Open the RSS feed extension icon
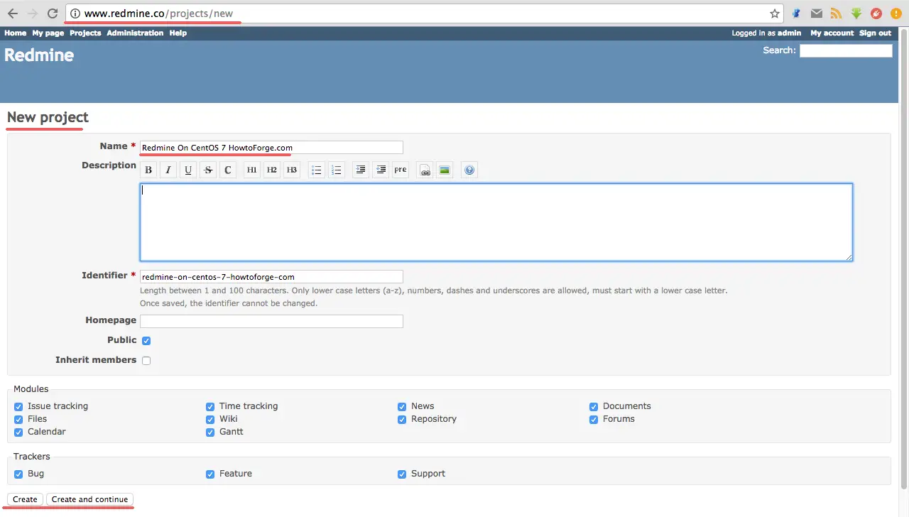This screenshot has height=517, width=909. pos(837,13)
